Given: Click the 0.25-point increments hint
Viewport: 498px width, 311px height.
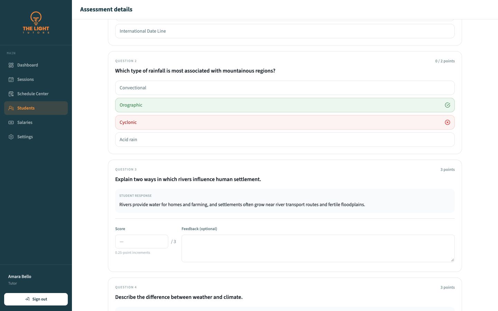Looking at the screenshot, I should pyautogui.click(x=133, y=253).
